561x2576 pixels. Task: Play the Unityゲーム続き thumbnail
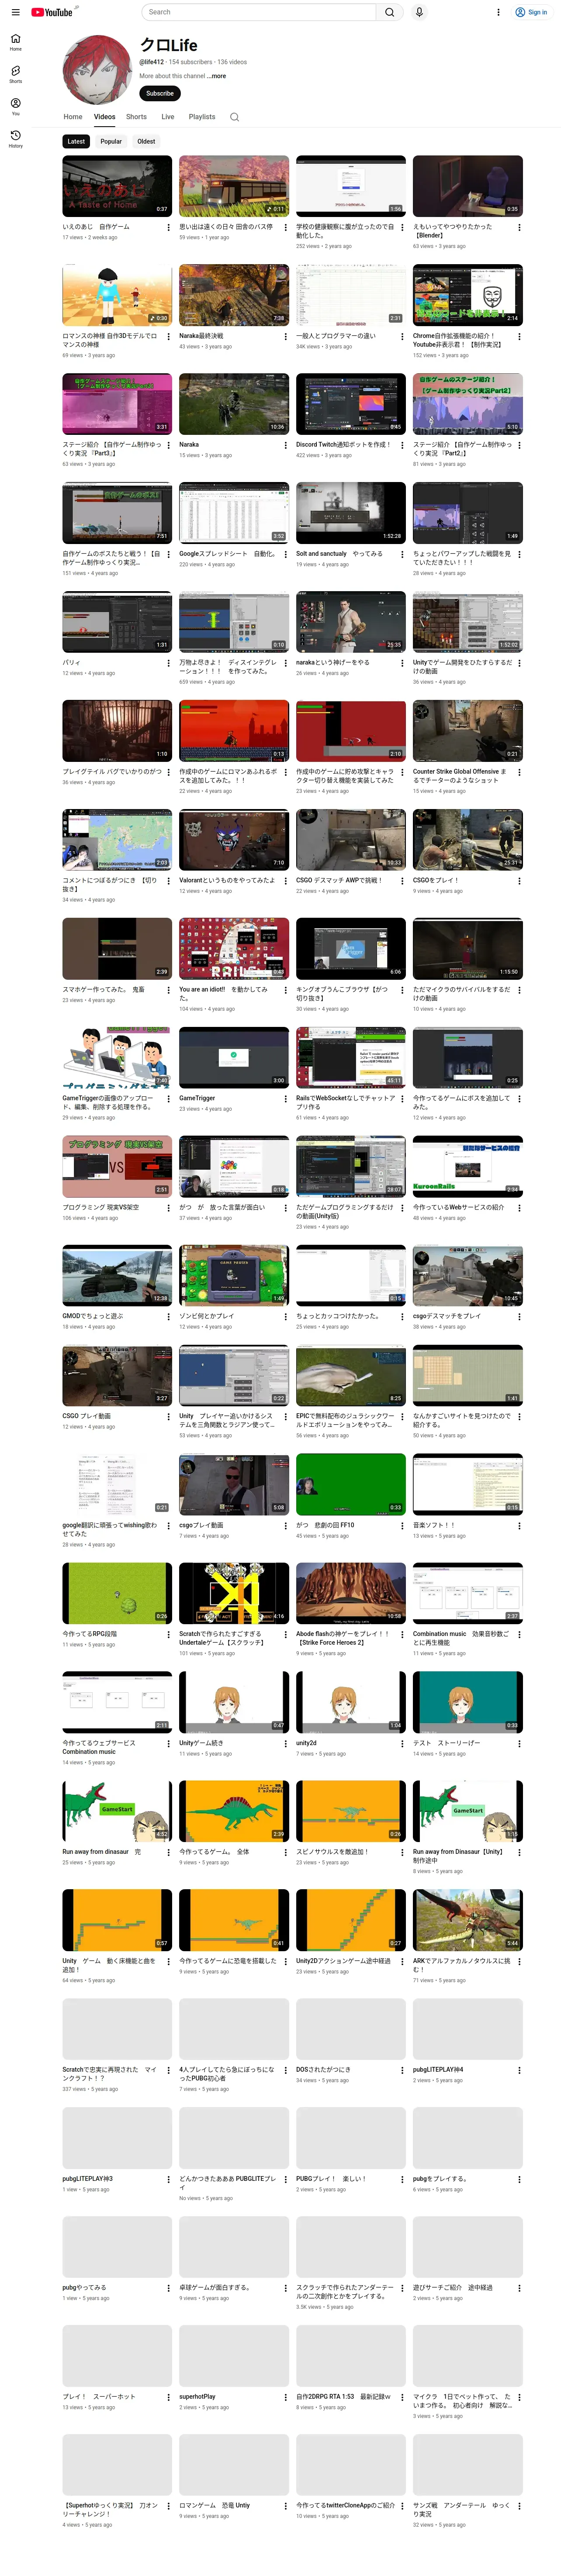point(234,1702)
